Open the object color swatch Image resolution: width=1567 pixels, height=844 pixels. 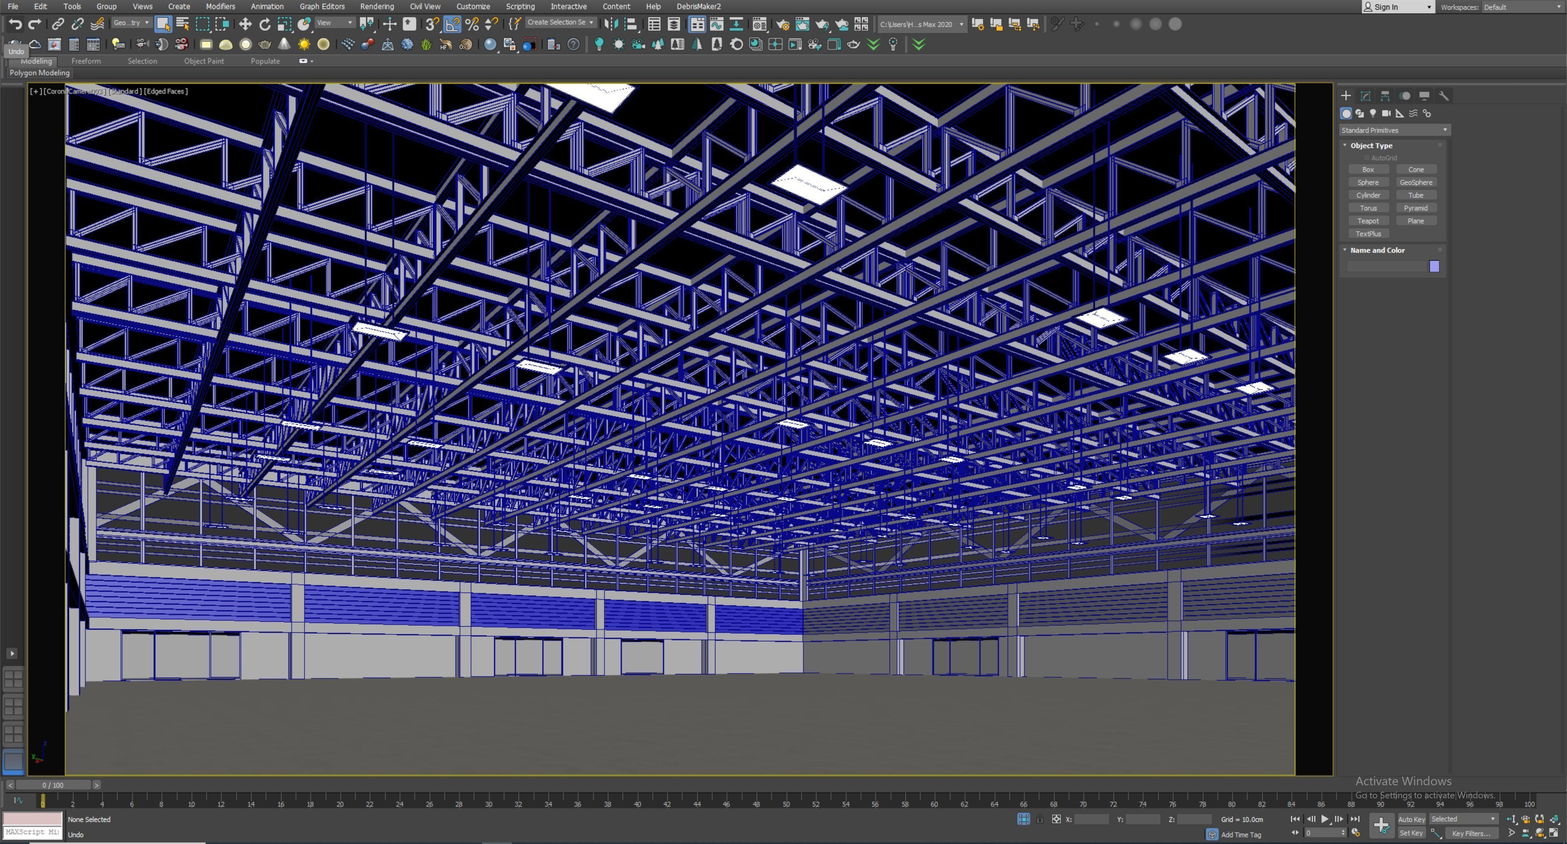1434,266
